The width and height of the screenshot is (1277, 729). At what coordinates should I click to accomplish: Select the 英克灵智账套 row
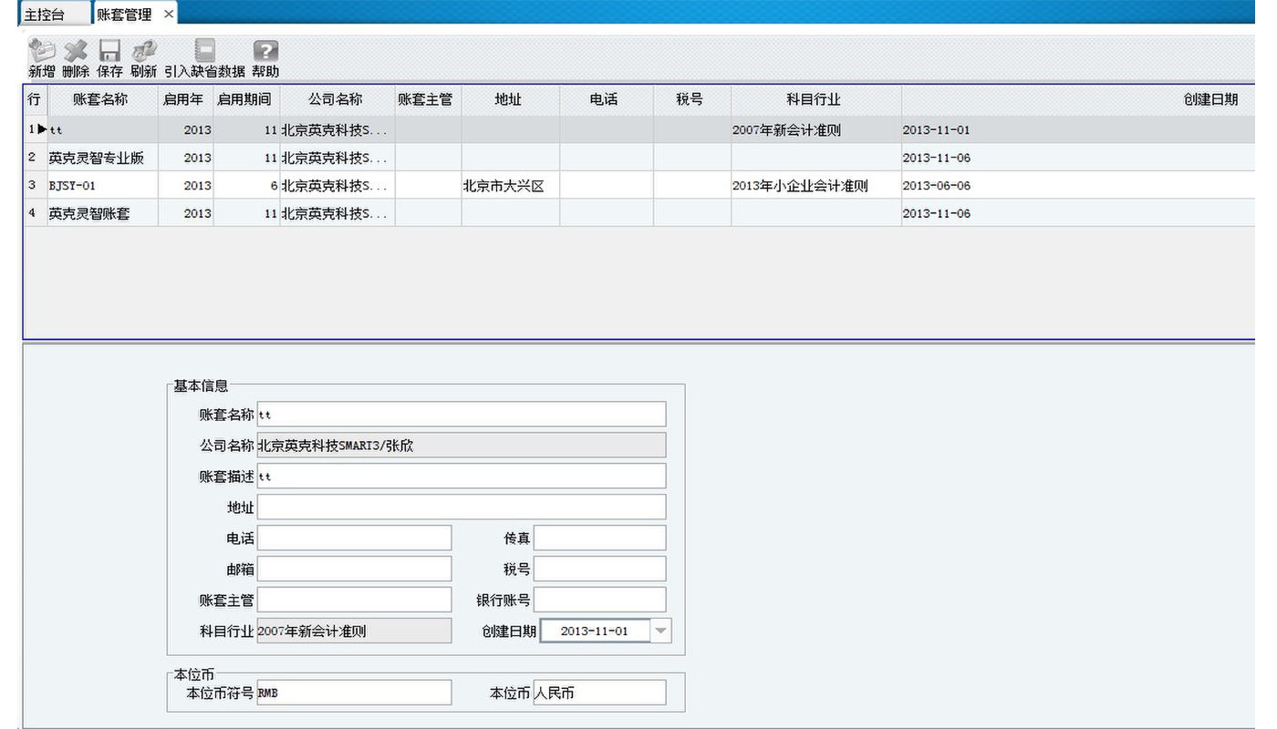tap(638, 213)
